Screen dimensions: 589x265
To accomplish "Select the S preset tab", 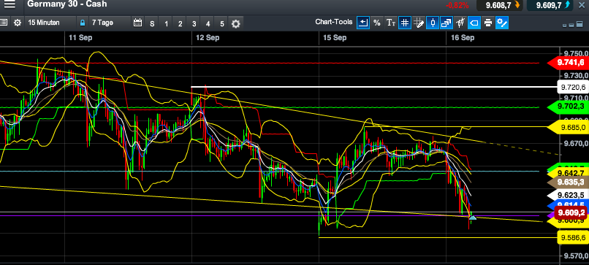I will 152,23.
